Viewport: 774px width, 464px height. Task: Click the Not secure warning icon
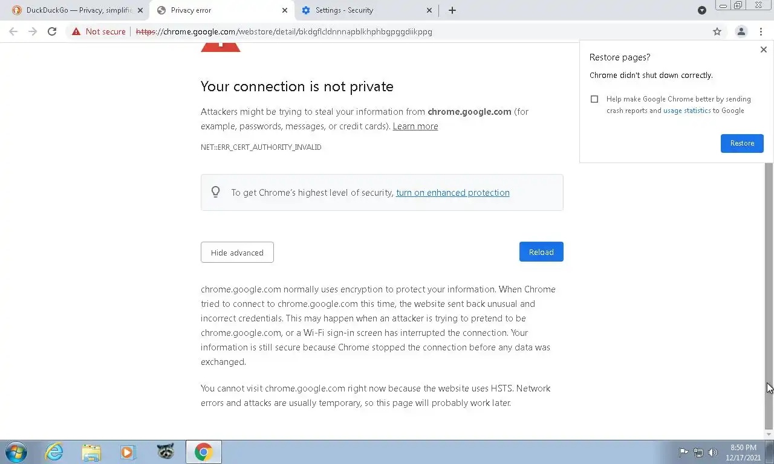click(76, 31)
